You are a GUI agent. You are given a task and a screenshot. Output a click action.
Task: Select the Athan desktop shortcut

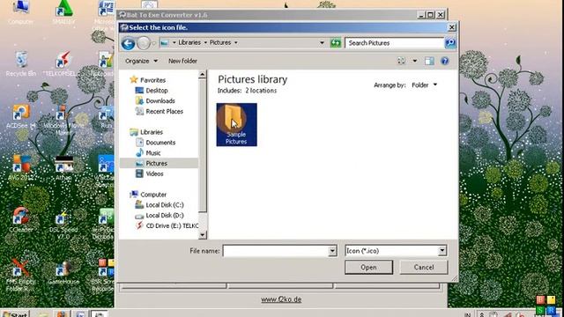click(63, 168)
